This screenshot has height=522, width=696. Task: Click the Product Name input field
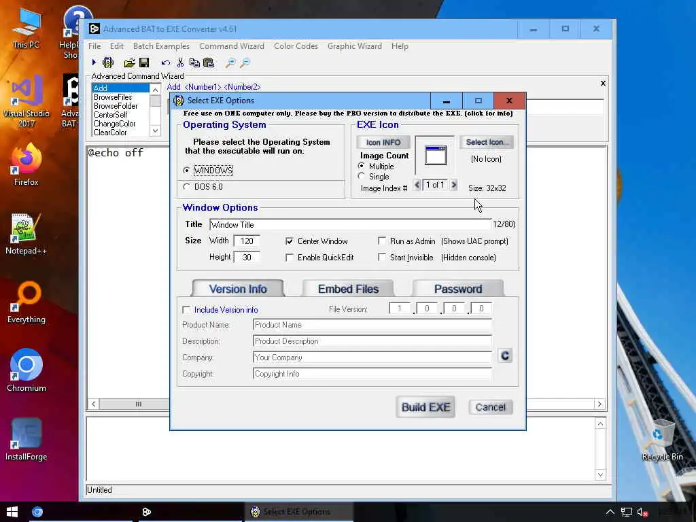pyautogui.click(x=372, y=325)
